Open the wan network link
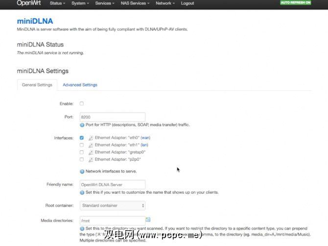Viewport: 328px width, 246px height. [145, 138]
